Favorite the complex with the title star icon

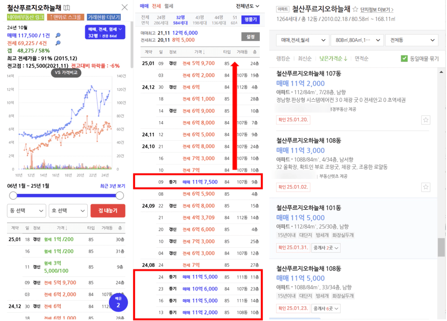[x=355, y=9]
